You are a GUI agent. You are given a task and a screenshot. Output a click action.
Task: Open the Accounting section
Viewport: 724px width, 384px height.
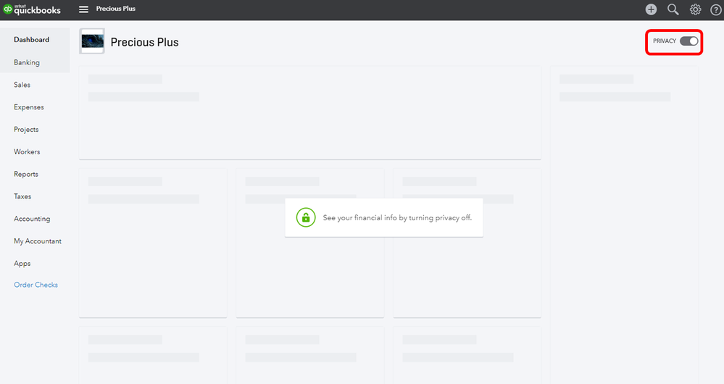tap(32, 219)
